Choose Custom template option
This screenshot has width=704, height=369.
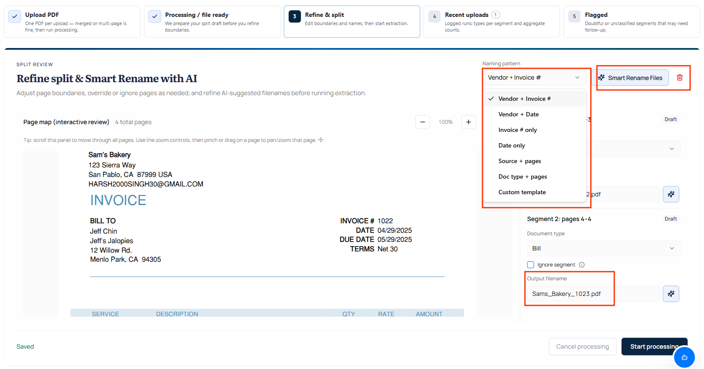(535, 192)
